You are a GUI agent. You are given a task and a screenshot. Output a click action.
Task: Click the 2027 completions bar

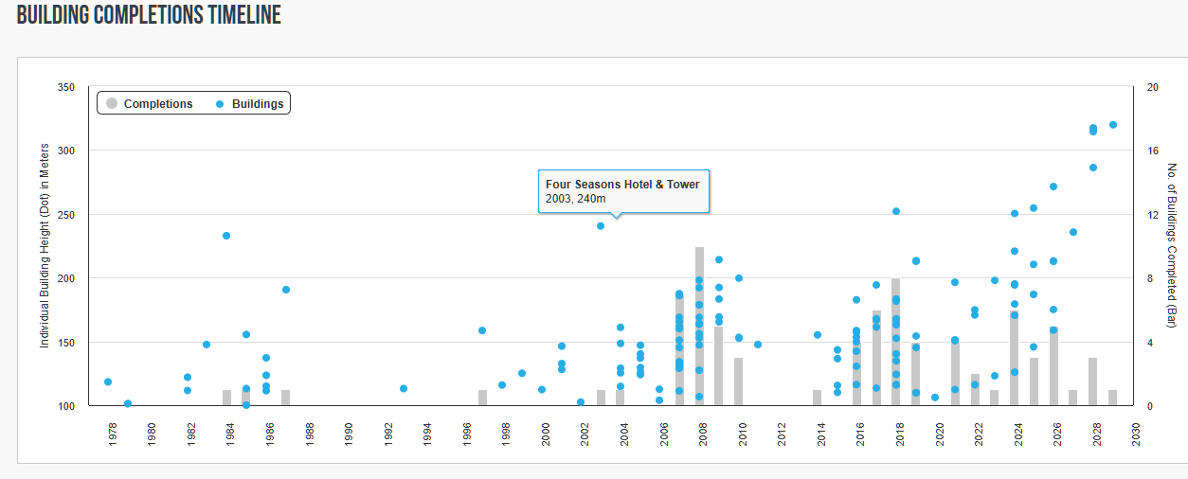[x=1073, y=398]
